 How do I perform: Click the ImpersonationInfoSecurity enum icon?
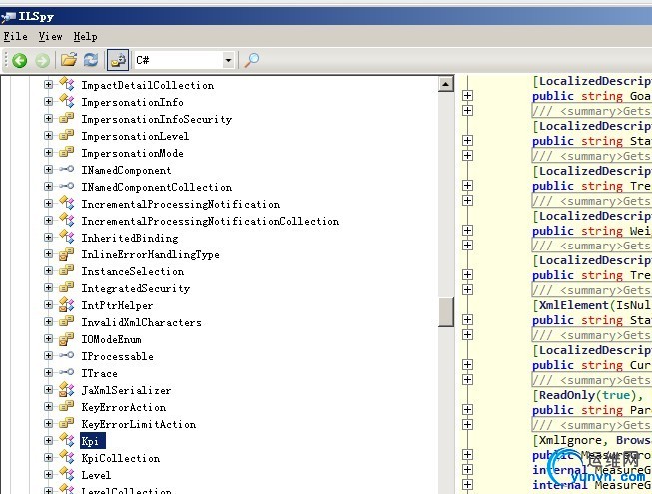[67, 118]
